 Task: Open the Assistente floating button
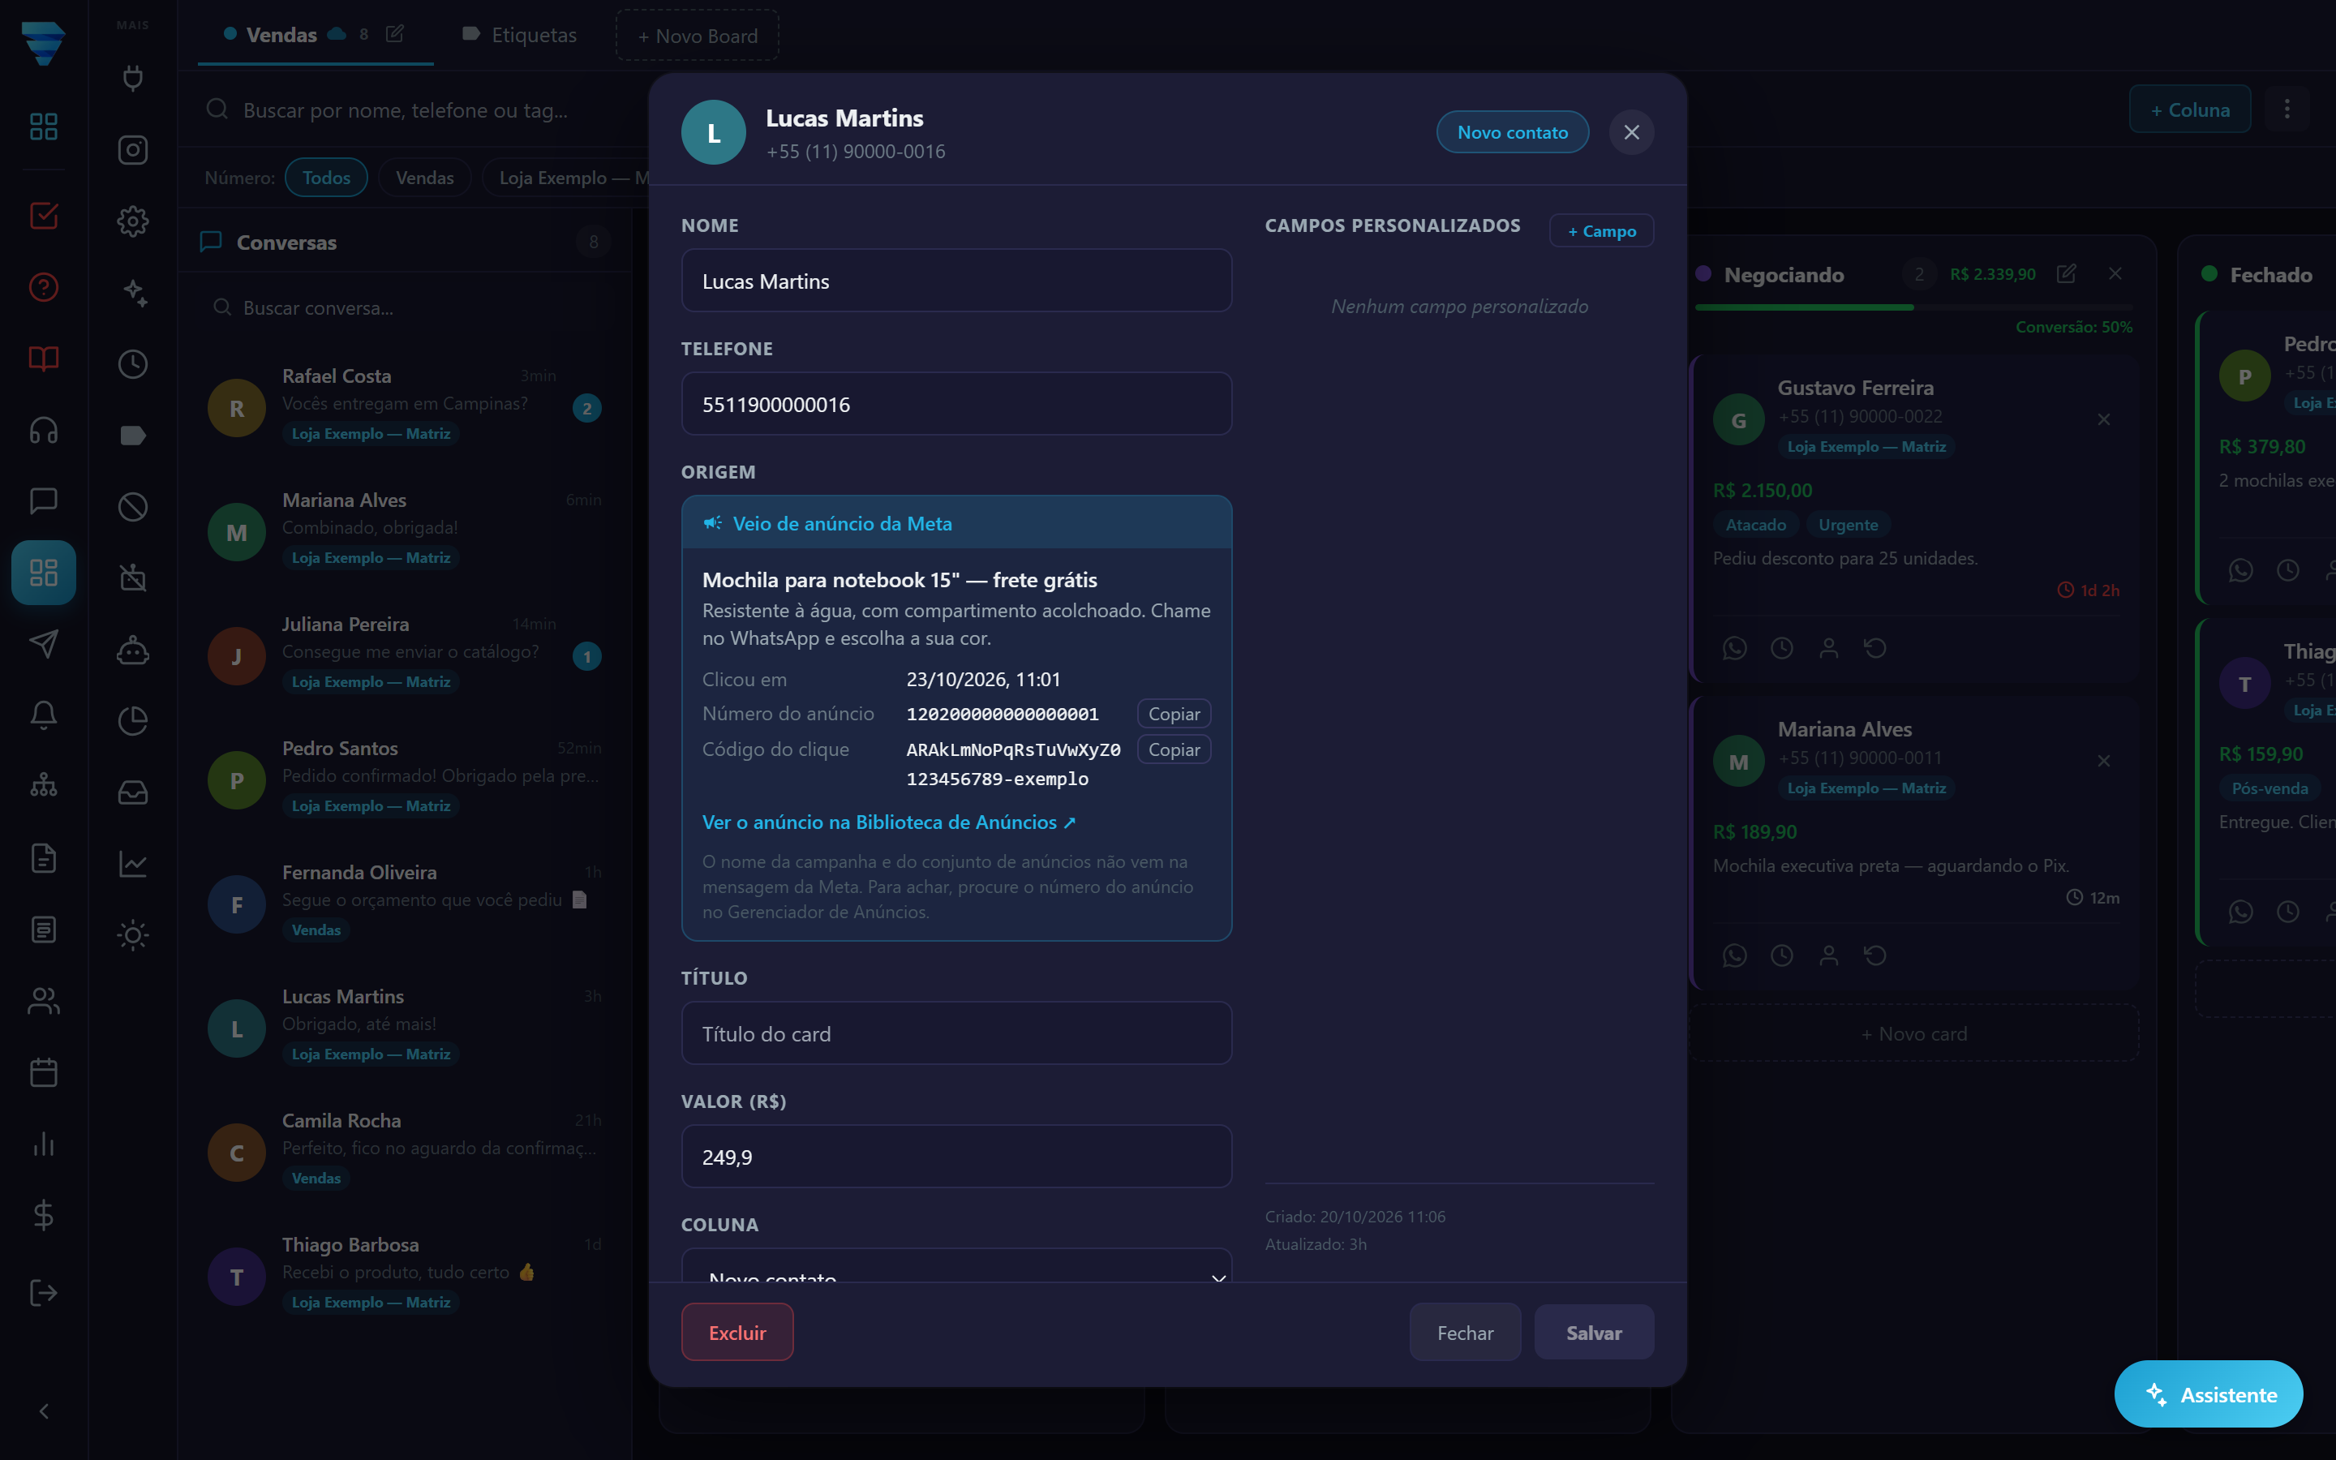[x=2209, y=1394]
